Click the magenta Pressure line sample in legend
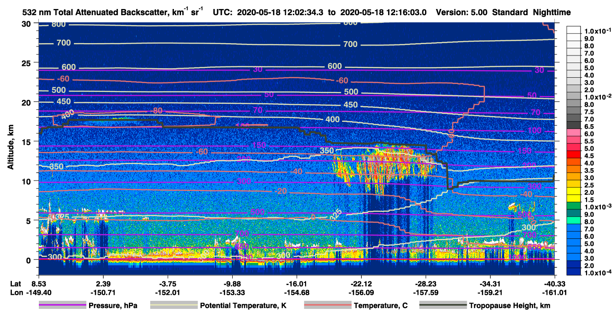616x316 pixels. 62,306
